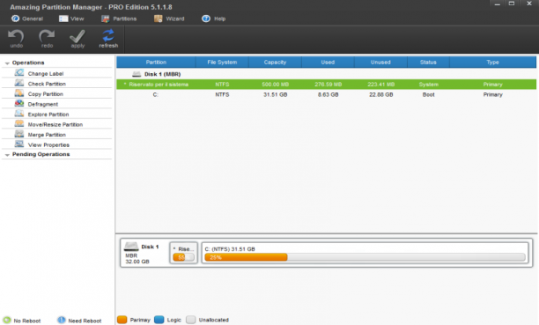This screenshot has height=325, width=539.
Task: Click the 223.41 MB unused cell
Action: point(380,85)
